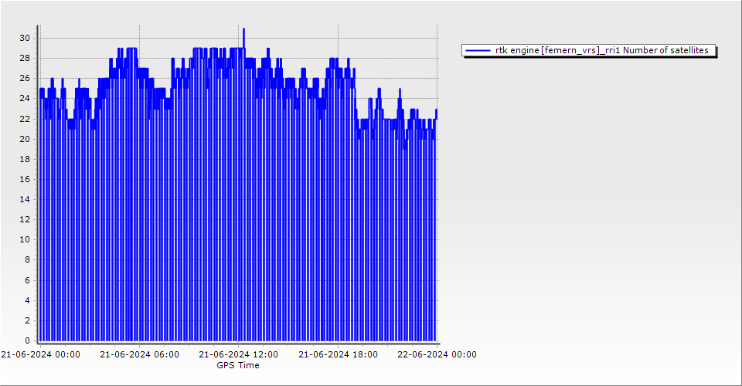Screen dimensions: 742x386
Task: Click the y-axis tick label 18
Action: click(25, 159)
